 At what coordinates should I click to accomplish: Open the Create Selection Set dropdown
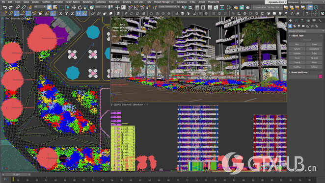pos(169,7)
